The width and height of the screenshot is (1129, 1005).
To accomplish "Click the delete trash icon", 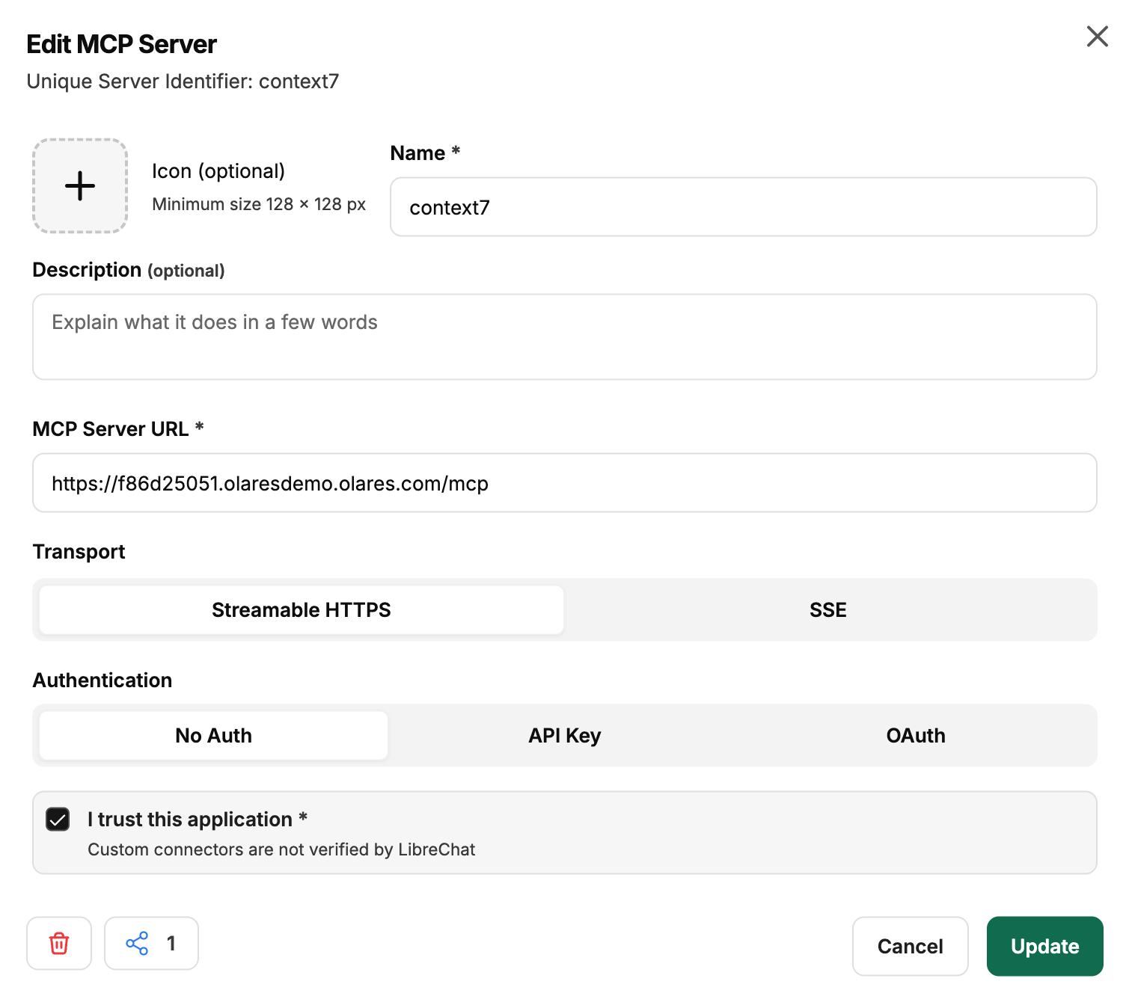I will [x=58, y=943].
